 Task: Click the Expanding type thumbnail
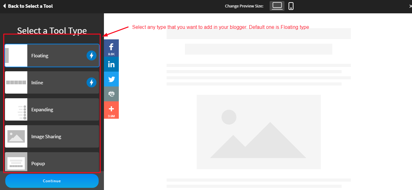16,109
